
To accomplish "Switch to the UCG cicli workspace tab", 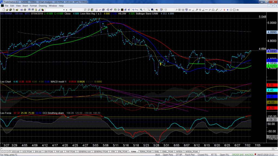I will [15, 152].
